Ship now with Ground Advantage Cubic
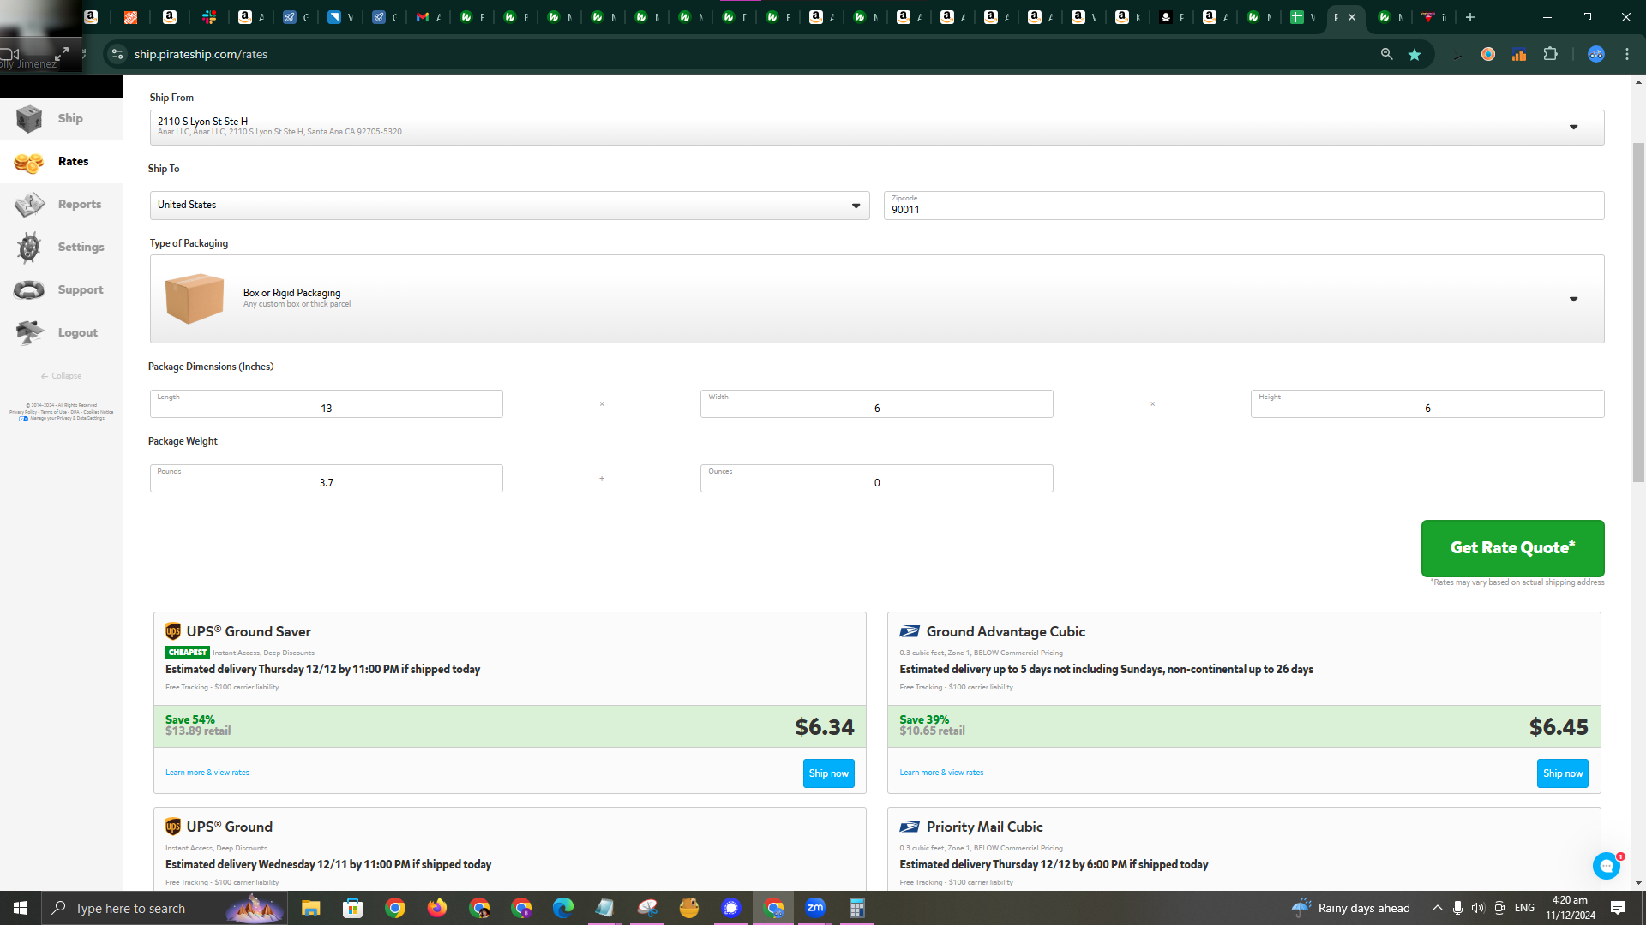 coord(1562,773)
